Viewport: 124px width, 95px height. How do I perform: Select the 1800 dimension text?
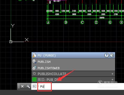tap(57, 11)
